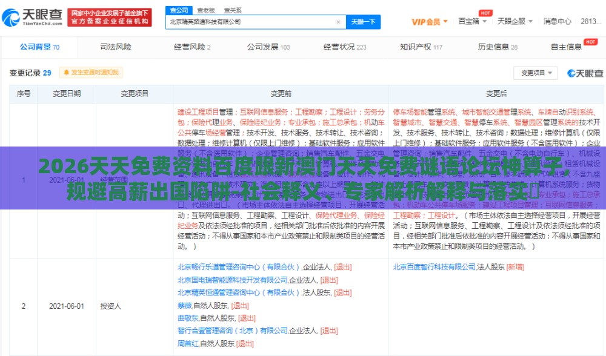This screenshot has height=356, width=606.
Task: Open the account menu 2813...
Action: pos(591,21)
